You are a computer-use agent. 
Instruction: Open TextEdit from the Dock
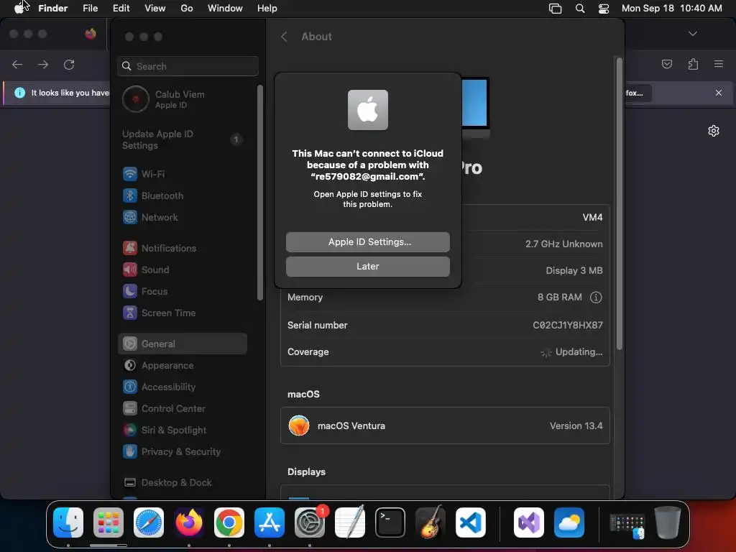pyautogui.click(x=350, y=523)
